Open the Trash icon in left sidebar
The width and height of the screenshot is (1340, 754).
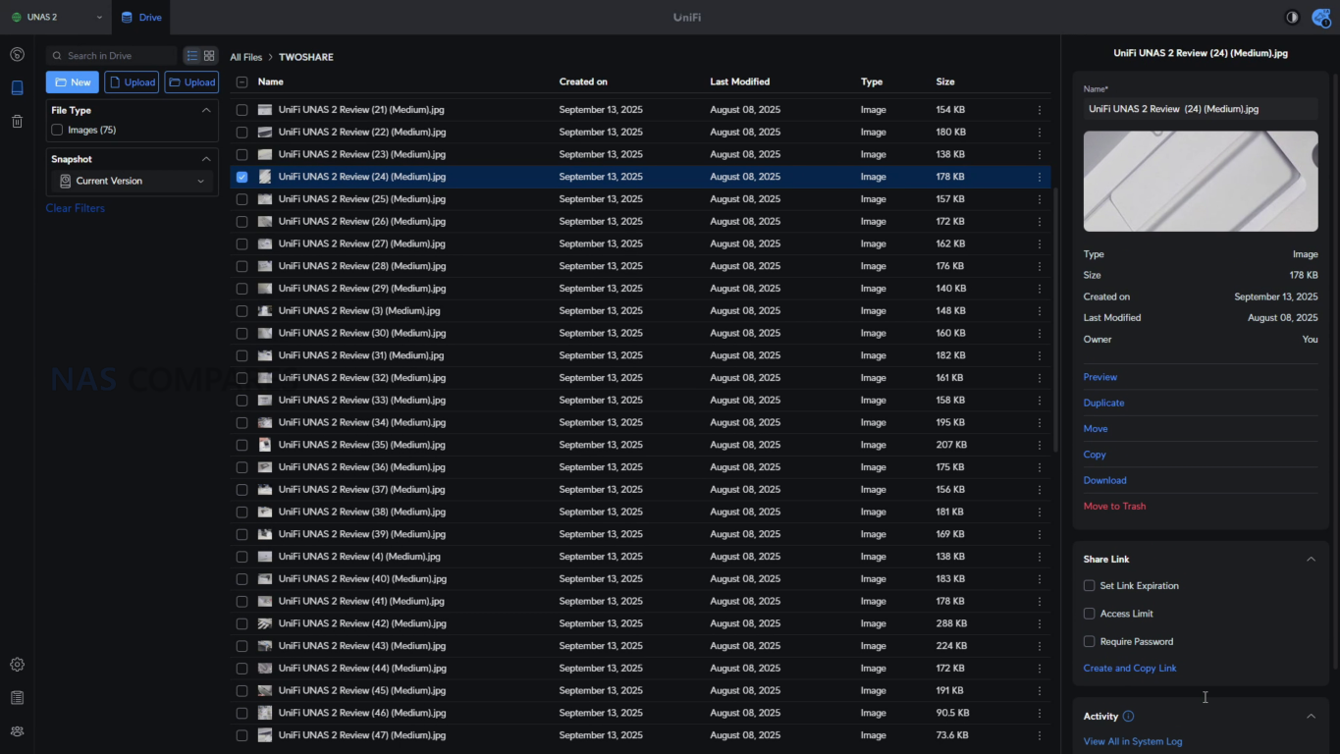pos(17,122)
